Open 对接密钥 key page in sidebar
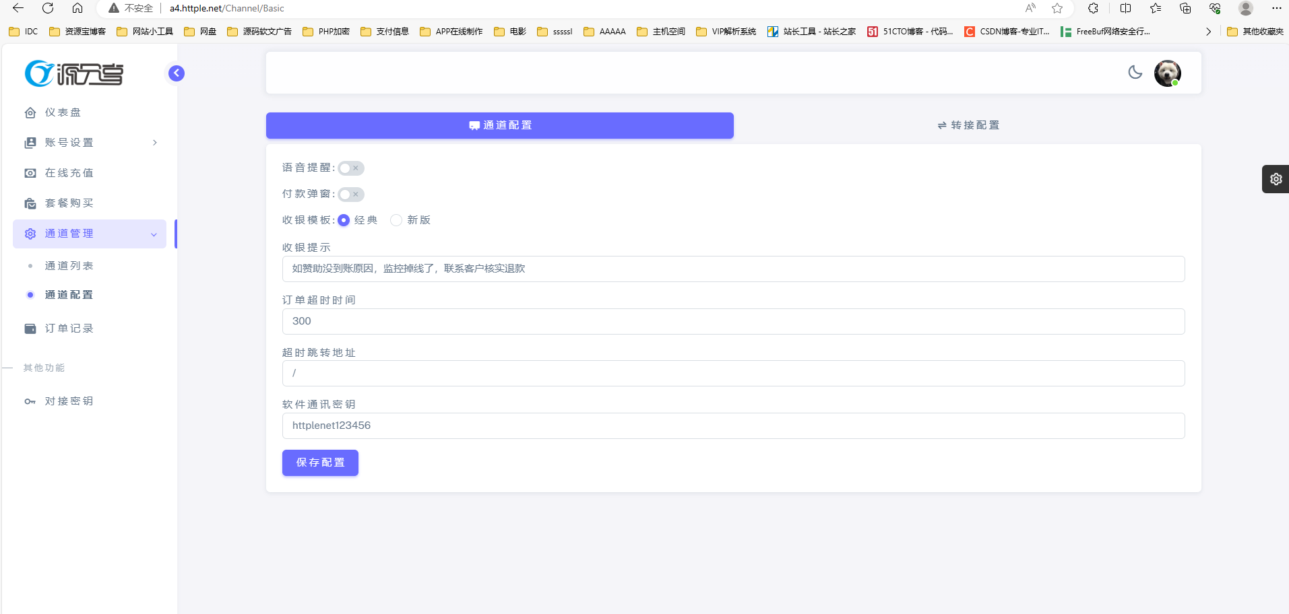This screenshot has height=614, width=1289. (69, 401)
